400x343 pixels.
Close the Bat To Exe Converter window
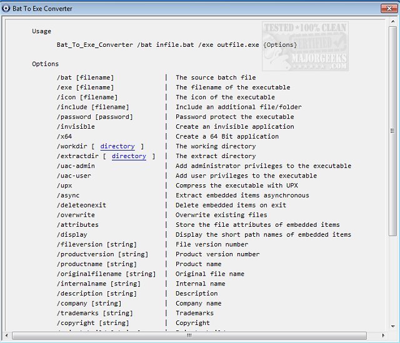pyautogui.click(x=389, y=8)
